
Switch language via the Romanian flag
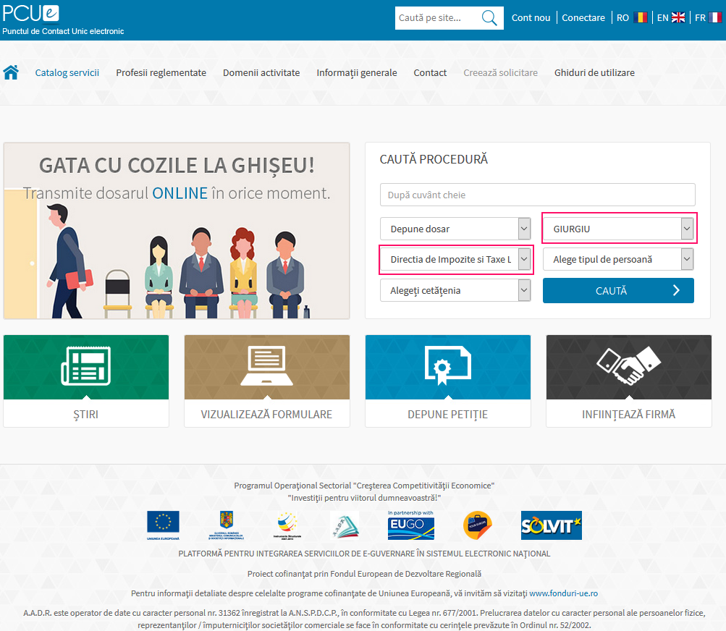640,17
